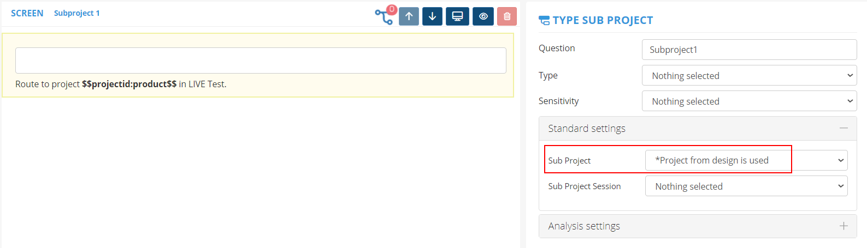Open the Sub Project dropdown

click(x=746, y=160)
